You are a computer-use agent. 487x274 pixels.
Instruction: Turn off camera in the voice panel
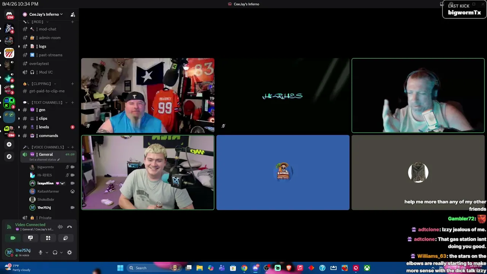(x=13, y=238)
